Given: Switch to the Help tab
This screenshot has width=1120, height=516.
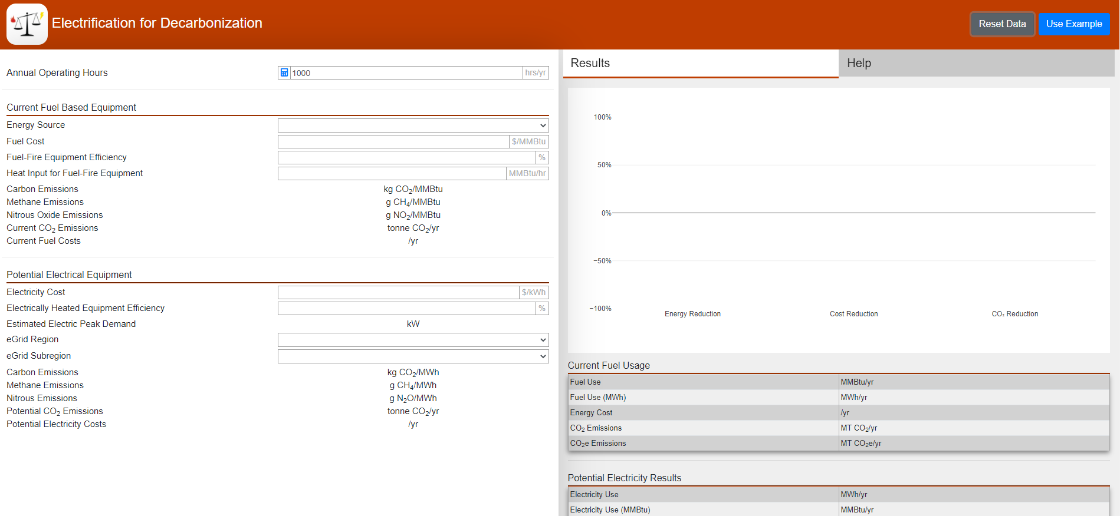Looking at the screenshot, I should pos(976,63).
